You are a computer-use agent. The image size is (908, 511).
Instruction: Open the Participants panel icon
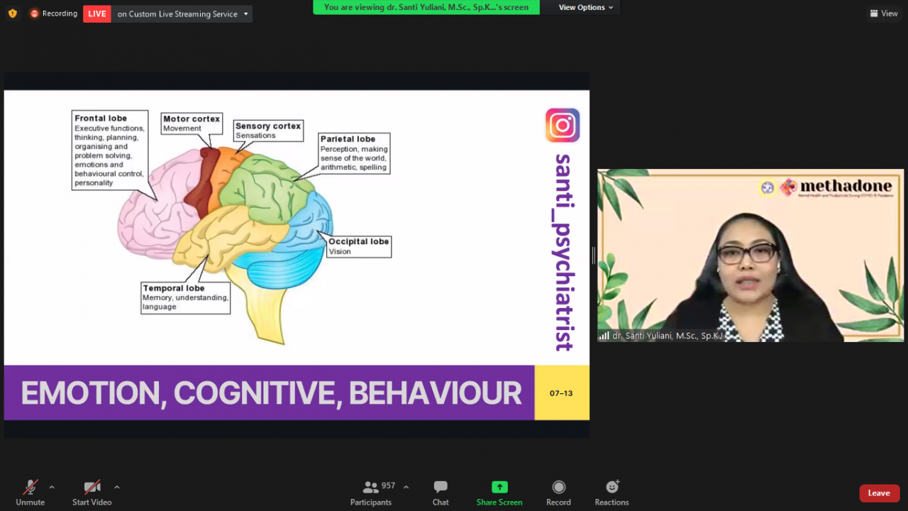point(370,488)
